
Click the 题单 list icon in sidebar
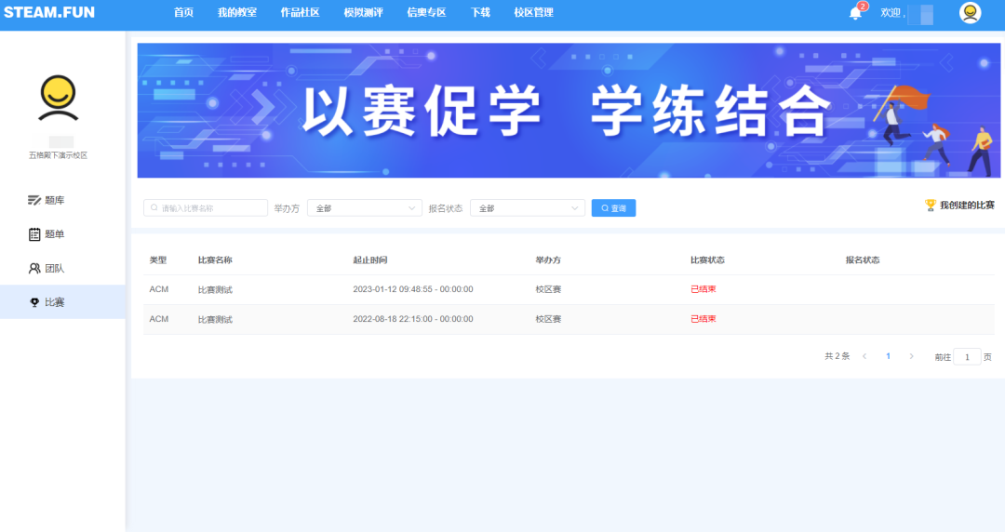point(34,234)
